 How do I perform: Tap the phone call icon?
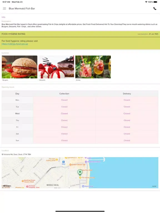155,9
